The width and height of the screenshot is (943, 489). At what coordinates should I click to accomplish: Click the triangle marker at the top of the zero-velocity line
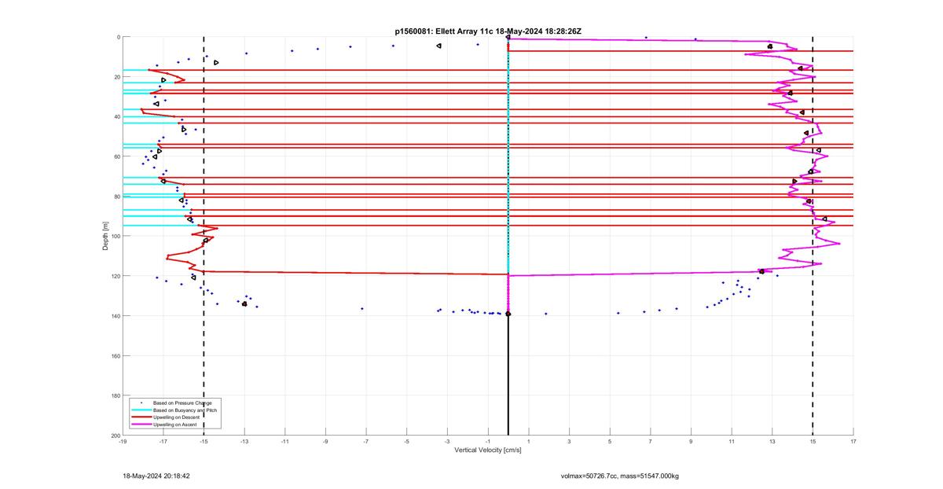tap(508, 37)
